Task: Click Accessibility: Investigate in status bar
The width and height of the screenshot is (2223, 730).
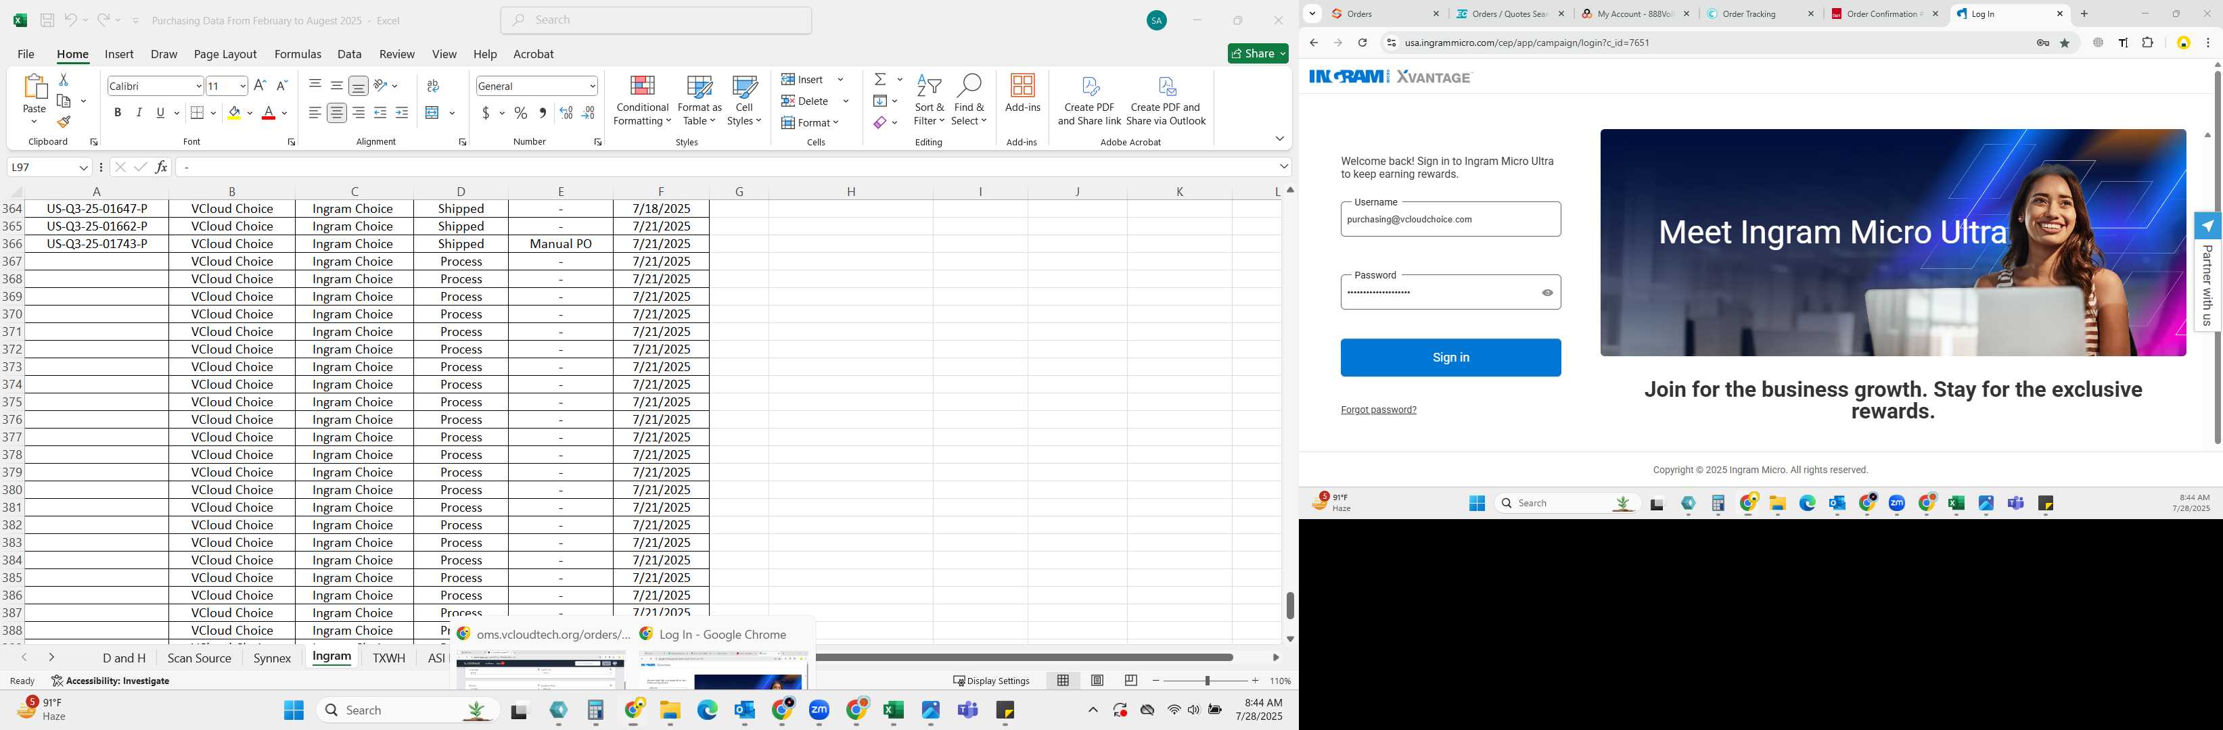Action: [x=110, y=681]
